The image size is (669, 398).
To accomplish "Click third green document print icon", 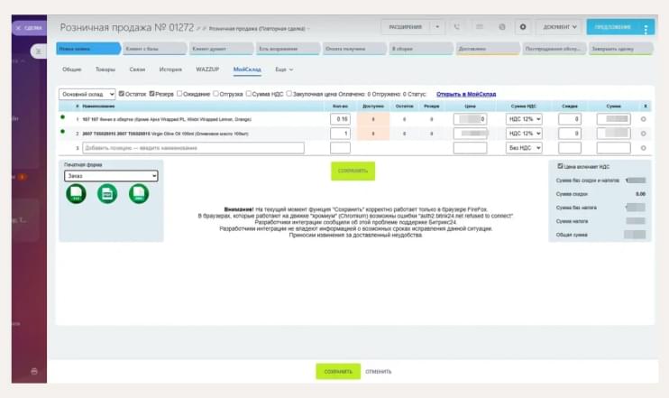I will point(139,193).
